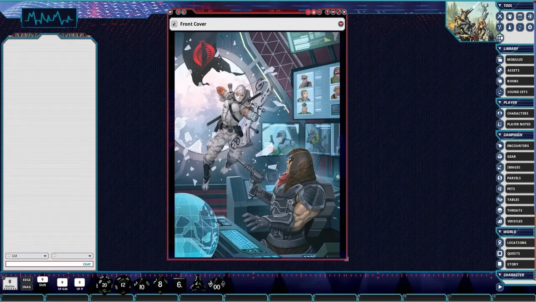536x302 pixels.
Task: Click the d12 die
Action: [123, 284]
